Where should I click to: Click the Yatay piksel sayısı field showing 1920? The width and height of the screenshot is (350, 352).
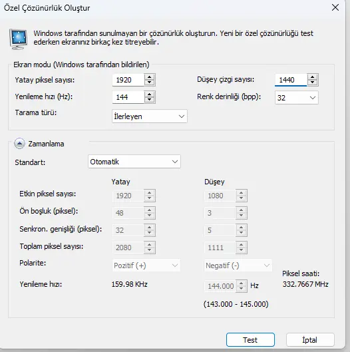pyautogui.click(x=128, y=80)
